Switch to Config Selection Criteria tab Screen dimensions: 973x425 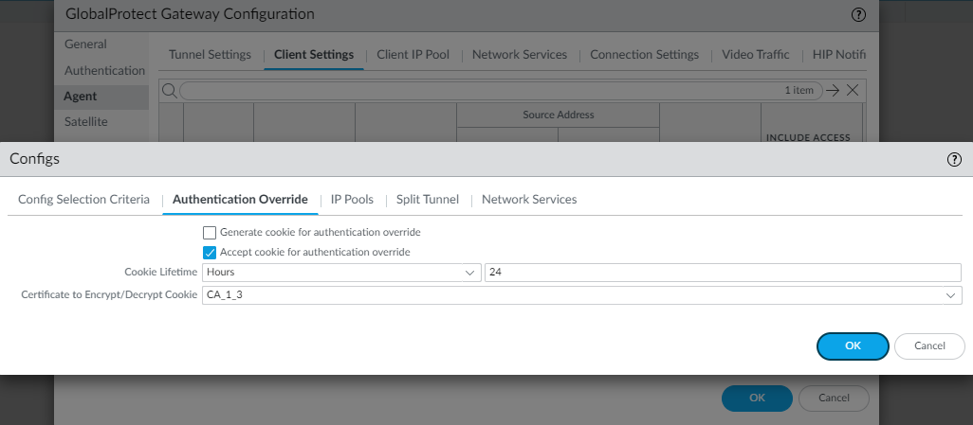83,200
